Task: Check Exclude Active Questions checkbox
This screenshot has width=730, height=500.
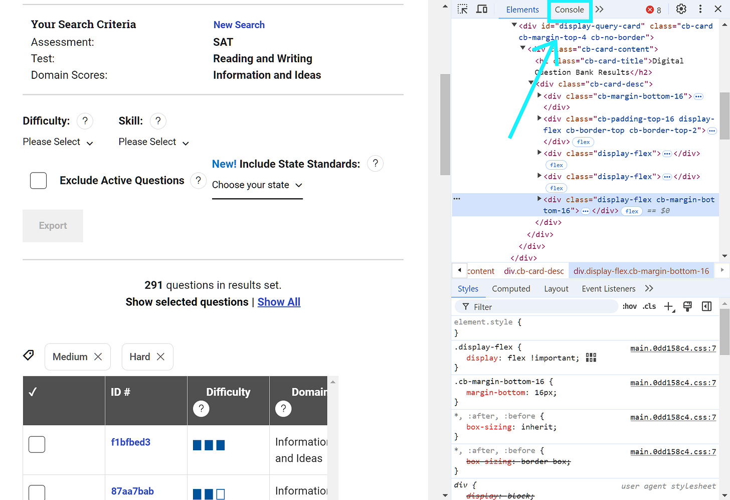Action: click(x=38, y=181)
